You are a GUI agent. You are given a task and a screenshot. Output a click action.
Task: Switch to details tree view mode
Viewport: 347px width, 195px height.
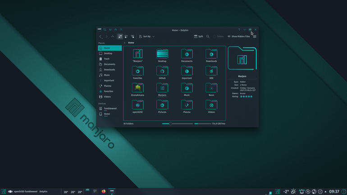tap(132, 36)
